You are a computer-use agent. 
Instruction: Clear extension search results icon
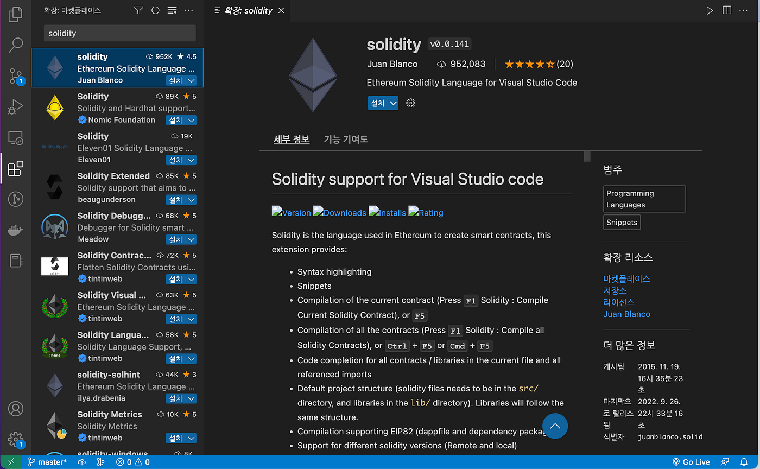[x=172, y=10]
